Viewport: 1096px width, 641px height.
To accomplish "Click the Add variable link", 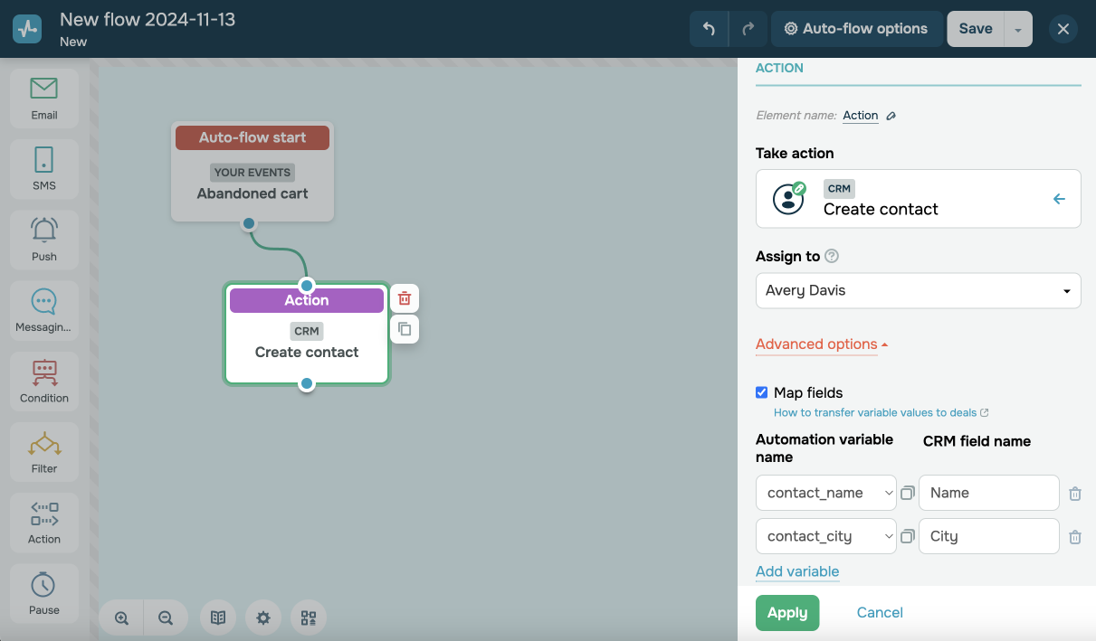I will pyautogui.click(x=797, y=571).
